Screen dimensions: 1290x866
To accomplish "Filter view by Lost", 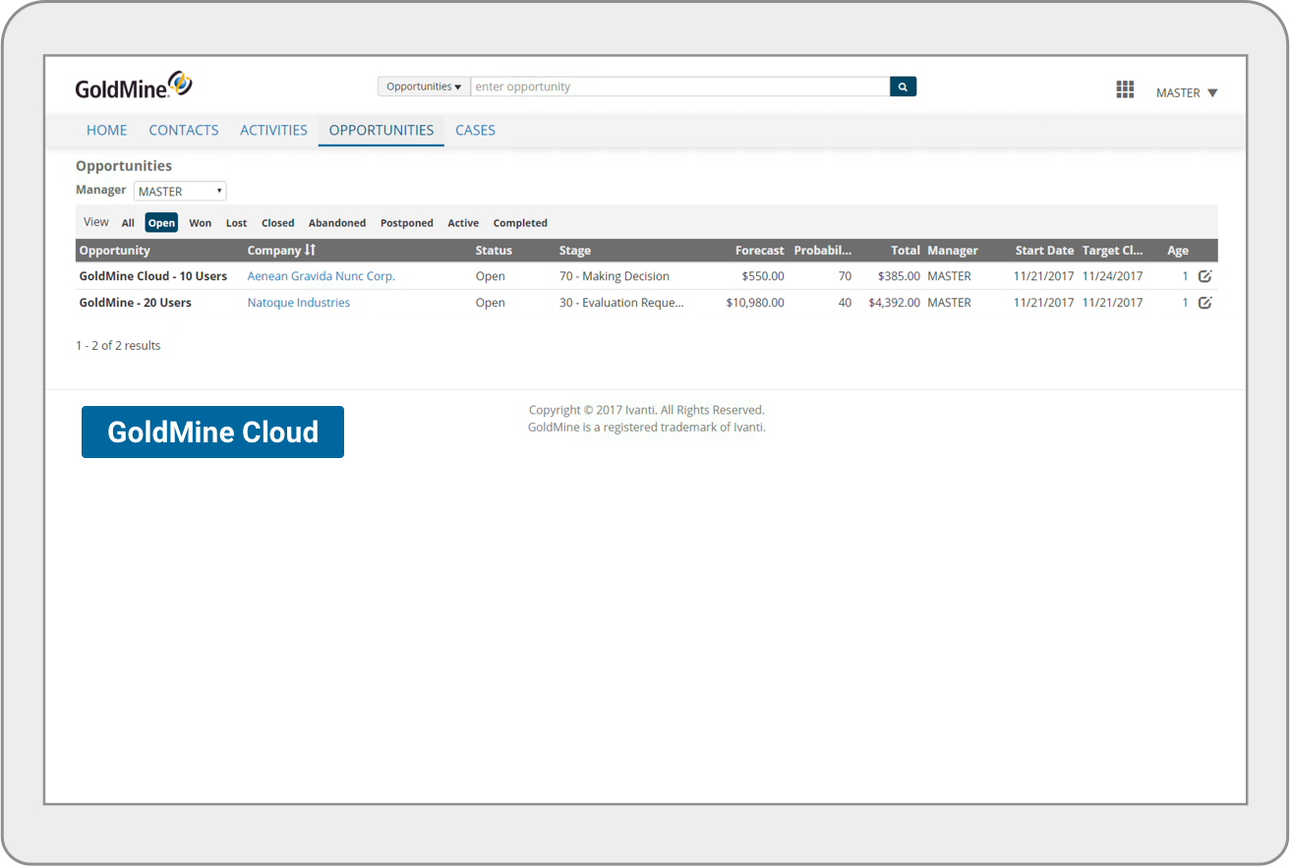I will pos(237,223).
